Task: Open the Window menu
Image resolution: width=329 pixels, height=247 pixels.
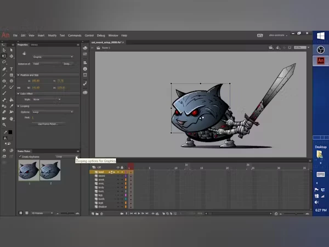Action: click(x=113, y=36)
